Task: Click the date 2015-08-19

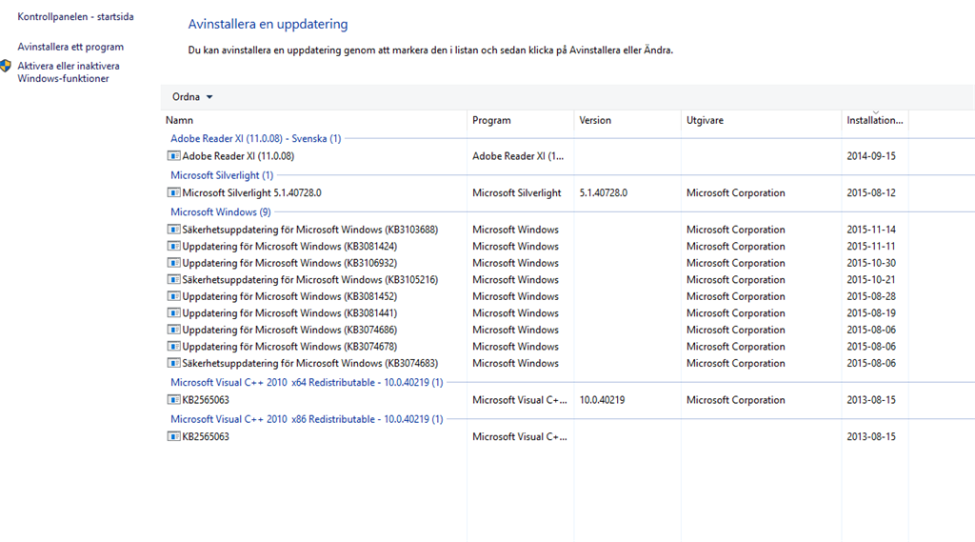Action: tap(871, 313)
